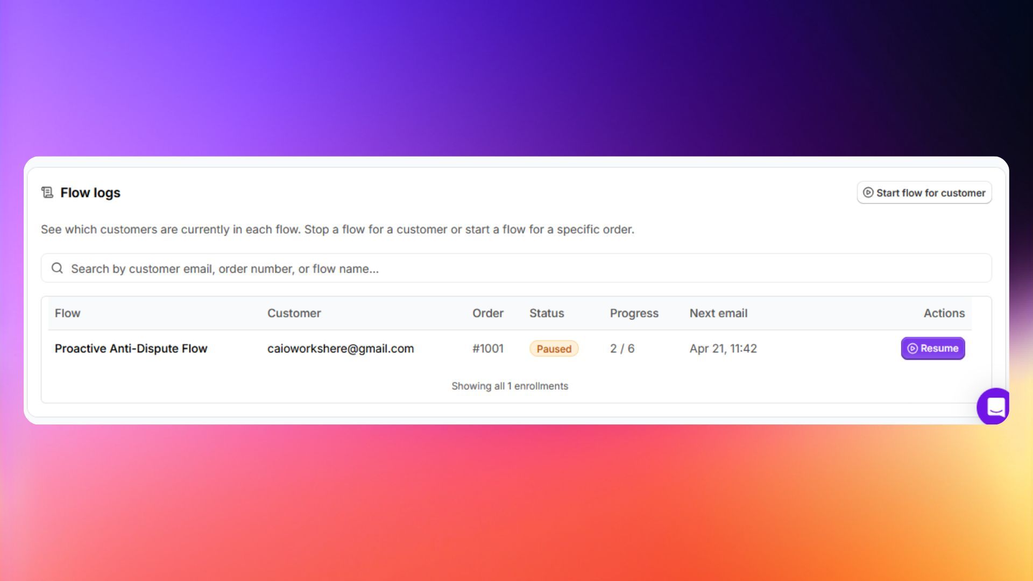Click the Status column header
Screen dimensions: 1033x581
547,313
